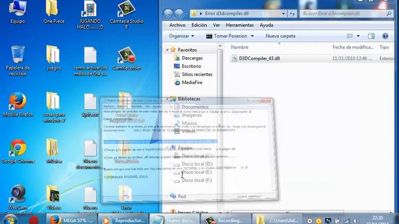This screenshot has height=224, width=399.
Task: Expand the Organizar dropdown
Action: click(181, 36)
